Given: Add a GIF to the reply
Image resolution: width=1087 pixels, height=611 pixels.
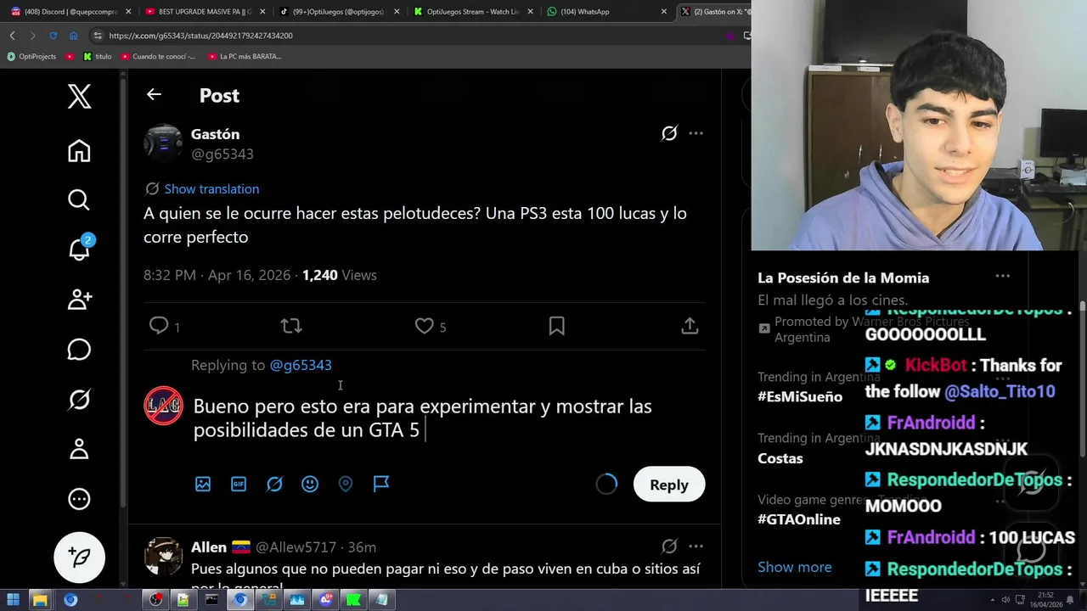Looking at the screenshot, I should click(239, 484).
